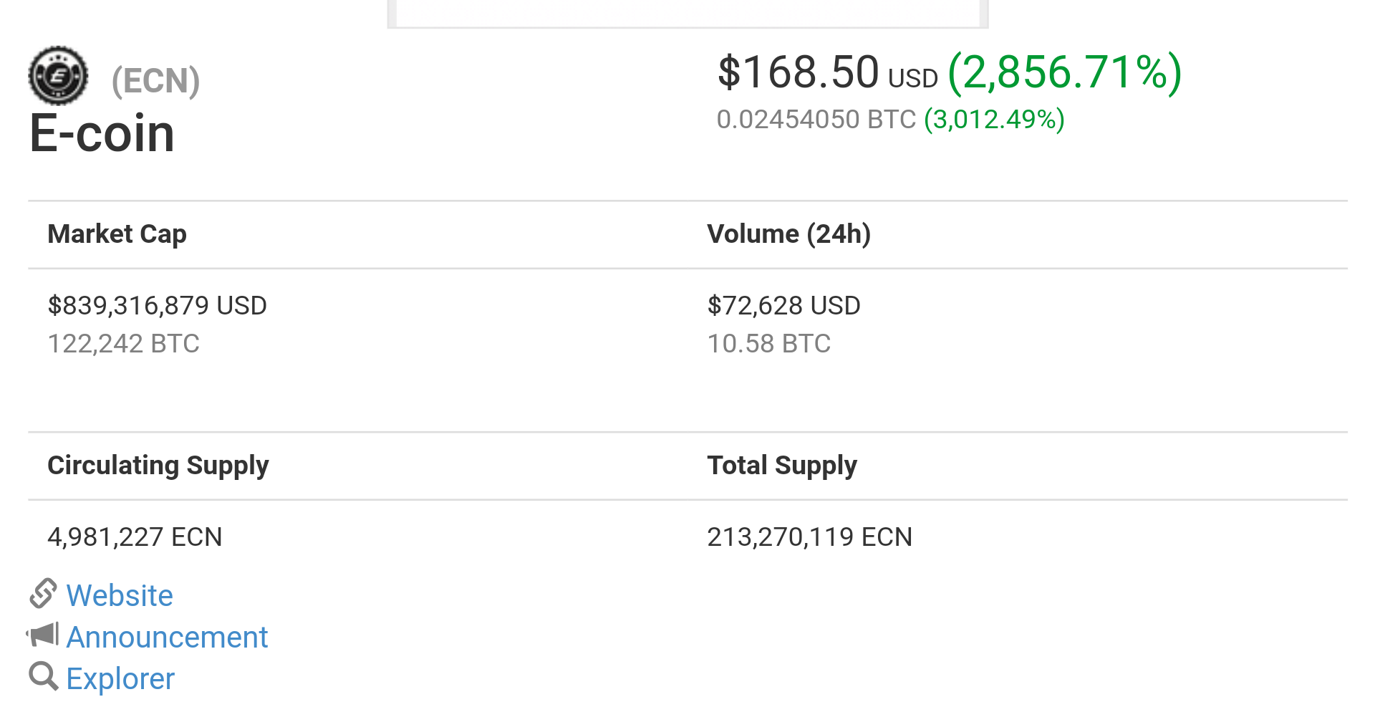Click the (ECN) ticker symbol
The image size is (1375, 702).
[155, 80]
